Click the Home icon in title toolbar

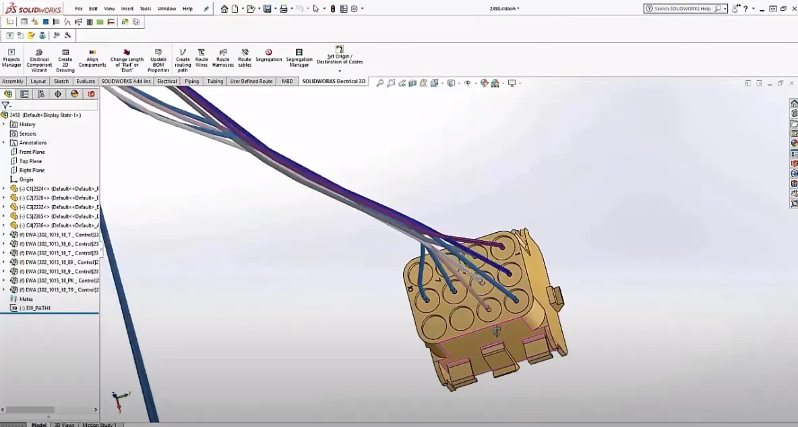click(x=224, y=9)
